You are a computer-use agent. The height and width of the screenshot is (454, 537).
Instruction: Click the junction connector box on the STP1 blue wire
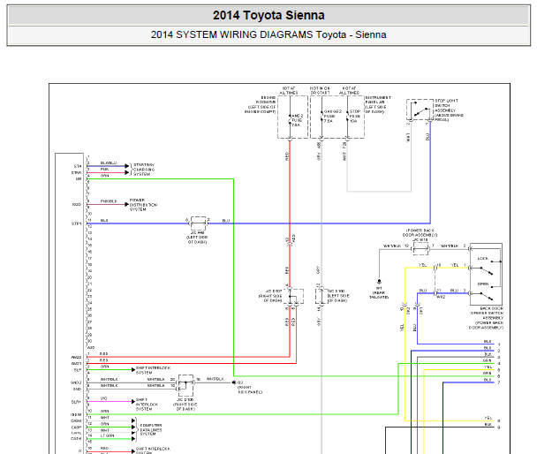tap(198, 223)
